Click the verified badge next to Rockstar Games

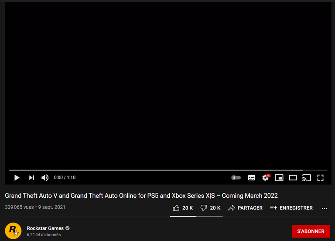pos(68,228)
